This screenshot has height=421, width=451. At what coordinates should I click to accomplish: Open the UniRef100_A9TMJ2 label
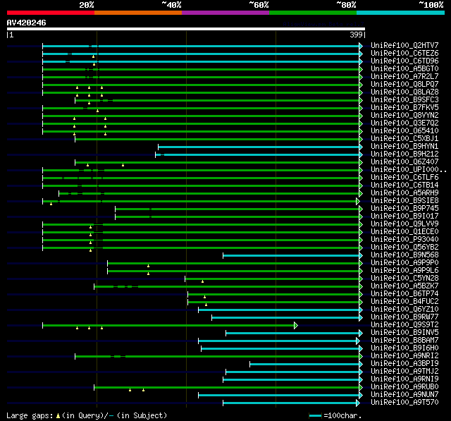pyautogui.click(x=404, y=372)
